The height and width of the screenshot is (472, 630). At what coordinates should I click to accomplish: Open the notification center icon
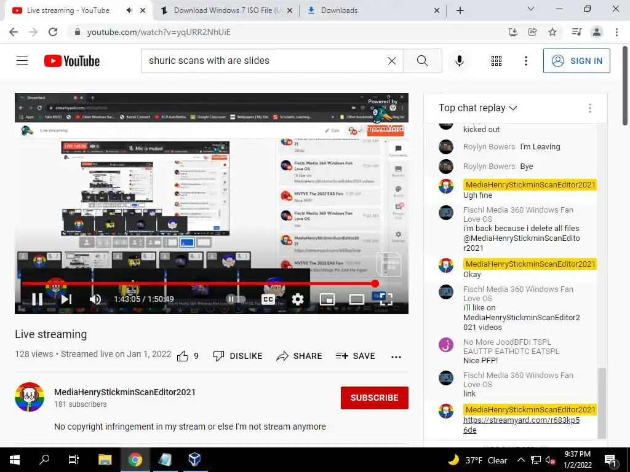tap(610, 460)
